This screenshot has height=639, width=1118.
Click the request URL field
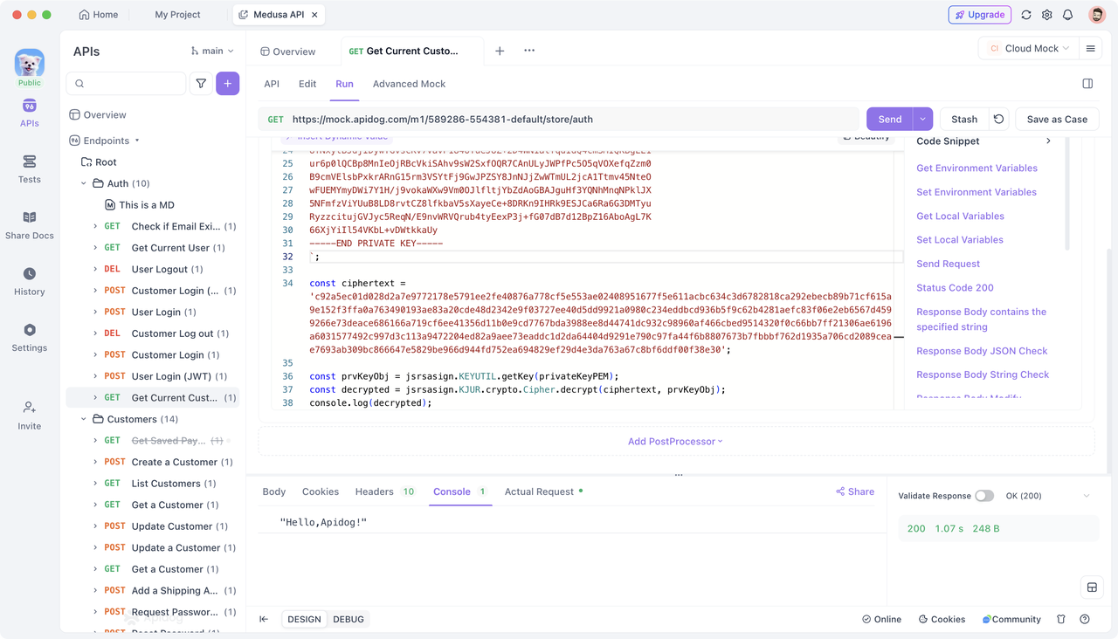559,119
